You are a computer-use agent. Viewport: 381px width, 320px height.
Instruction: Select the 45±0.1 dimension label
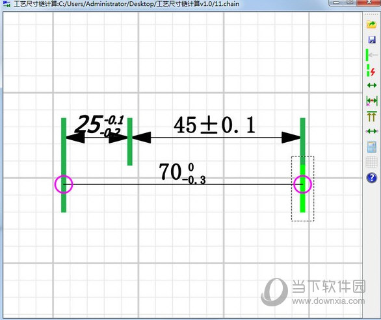point(215,125)
